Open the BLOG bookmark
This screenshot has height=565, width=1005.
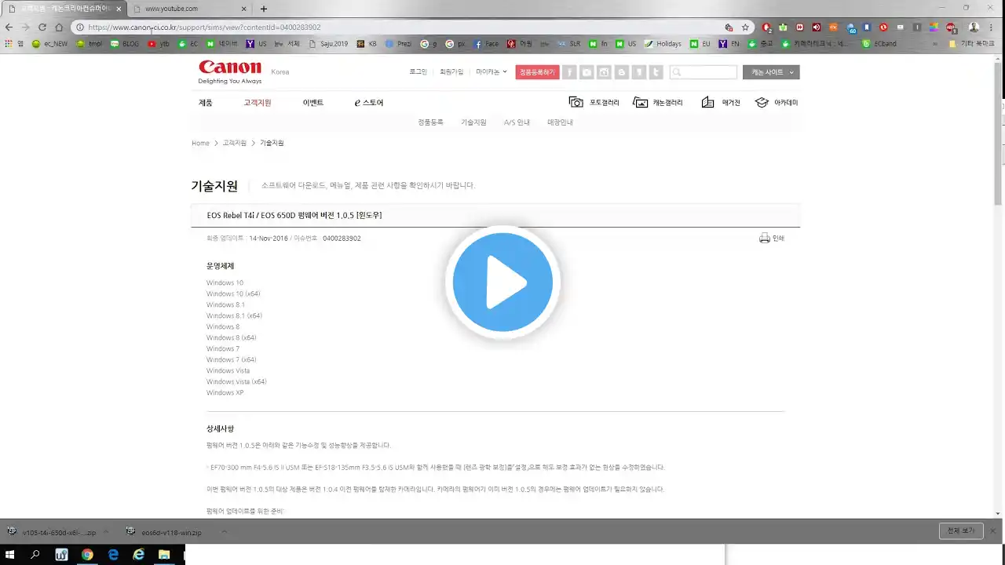pyautogui.click(x=124, y=44)
